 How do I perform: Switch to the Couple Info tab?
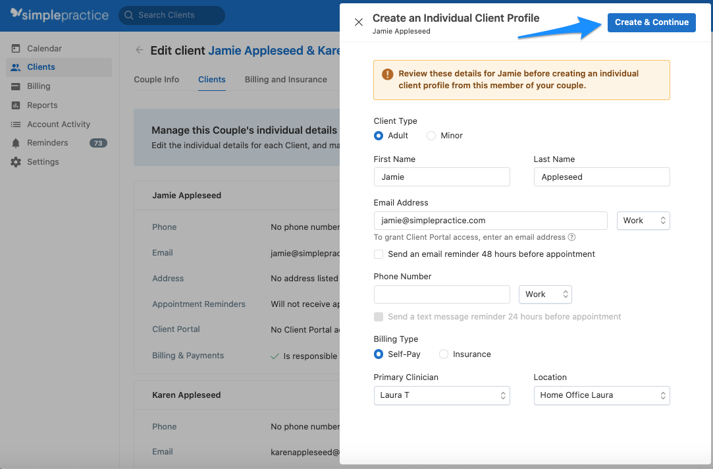coord(156,79)
